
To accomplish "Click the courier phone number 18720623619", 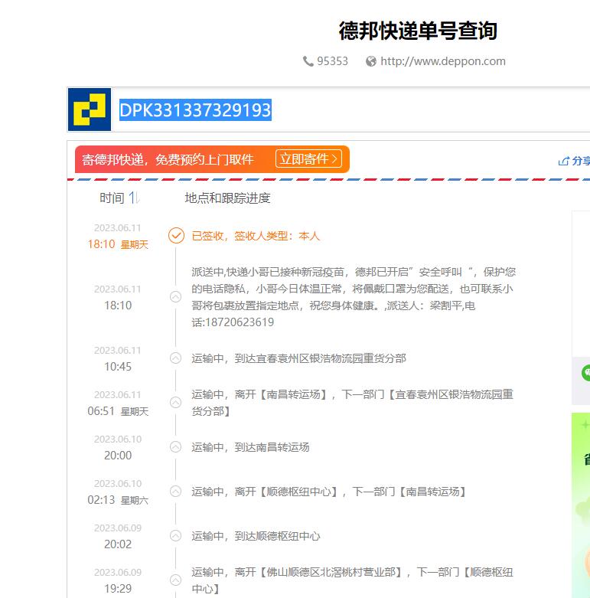I will (x=240, y=322).
